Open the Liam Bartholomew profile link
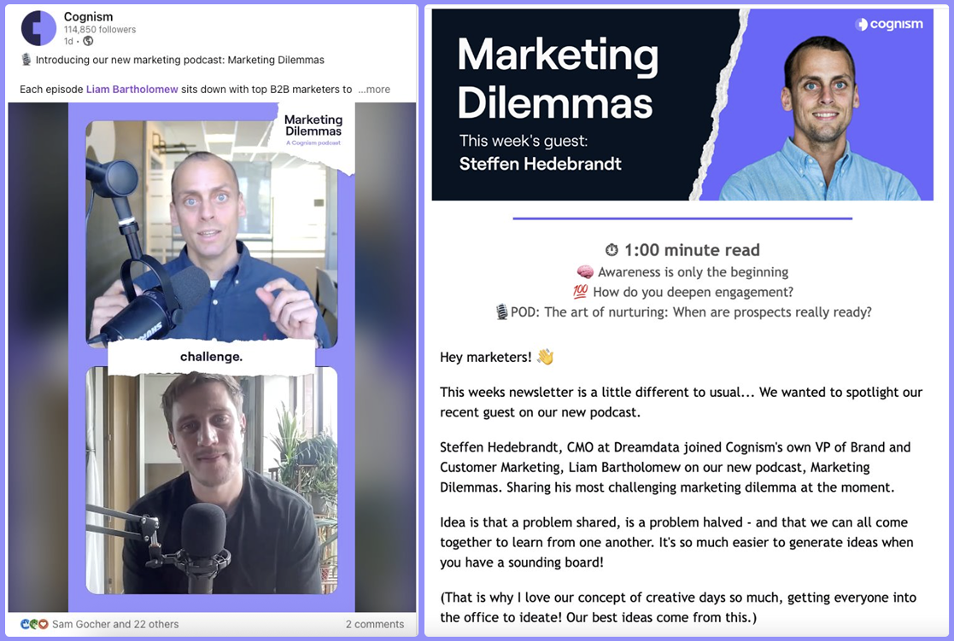The width and height of the screenshot is (954, 641). pyautogui.click(x=132, y=90)
